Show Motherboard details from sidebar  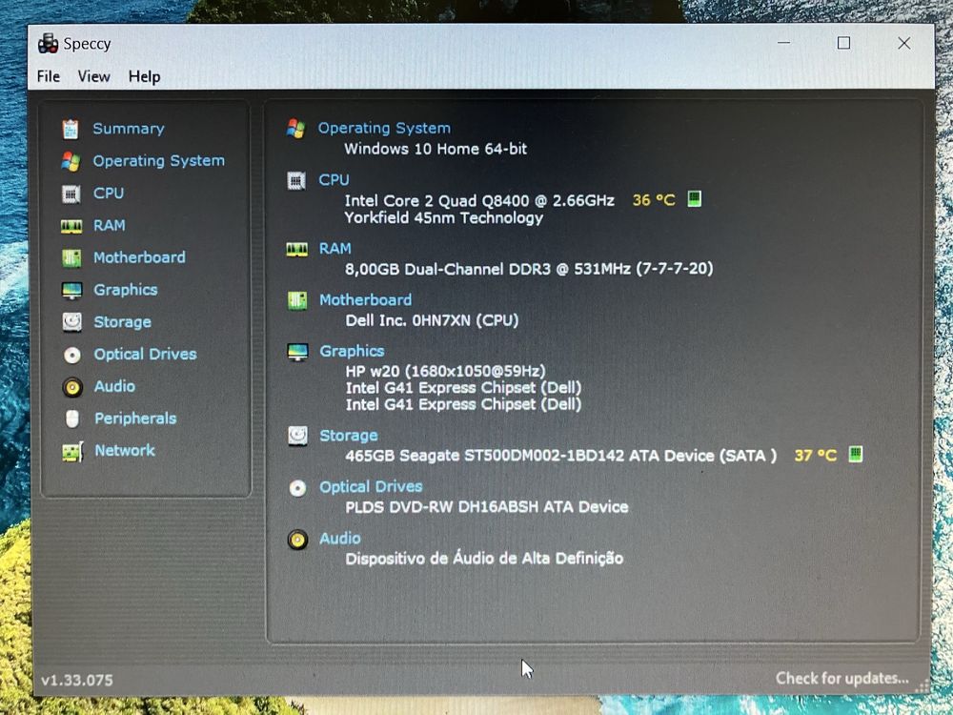coord(139,257)
